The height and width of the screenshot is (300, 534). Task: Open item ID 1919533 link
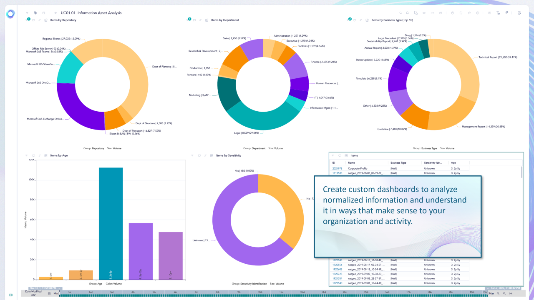(337, 172)
